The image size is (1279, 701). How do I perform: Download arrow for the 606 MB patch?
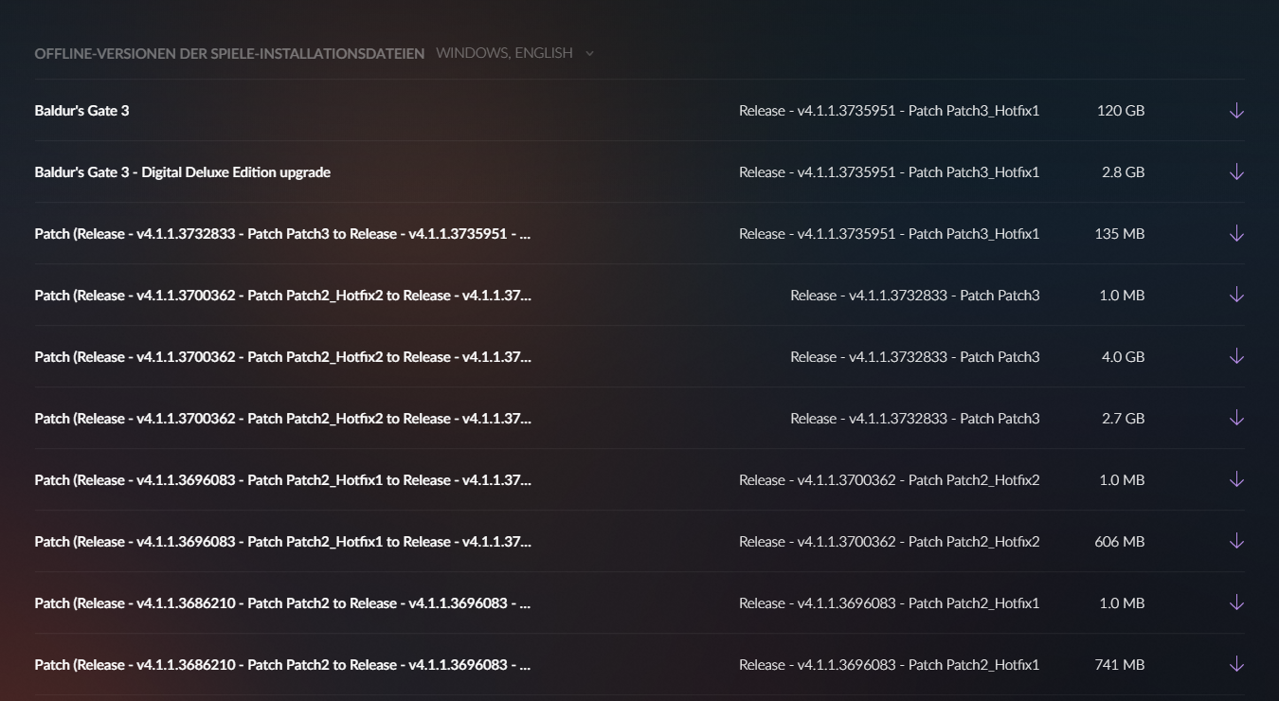(1236, 542)
